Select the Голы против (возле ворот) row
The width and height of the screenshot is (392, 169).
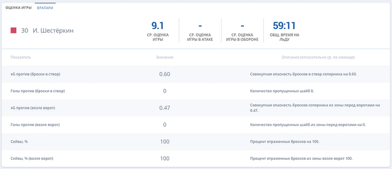35,125
